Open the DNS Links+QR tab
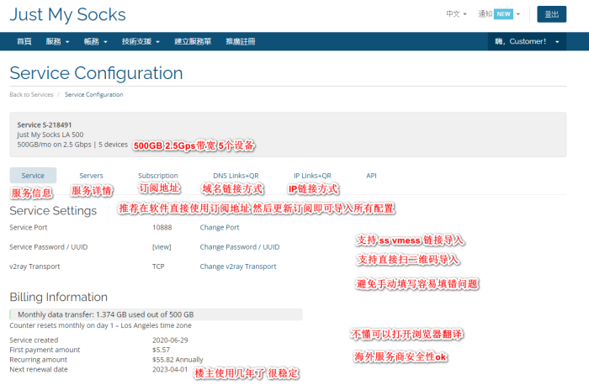The height and width of the screenshot is (385, 589). point(236,176)
